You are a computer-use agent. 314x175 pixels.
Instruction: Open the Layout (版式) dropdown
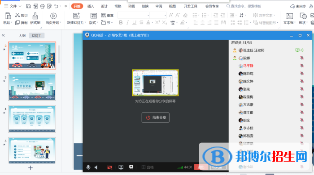(x=93, y=23)
